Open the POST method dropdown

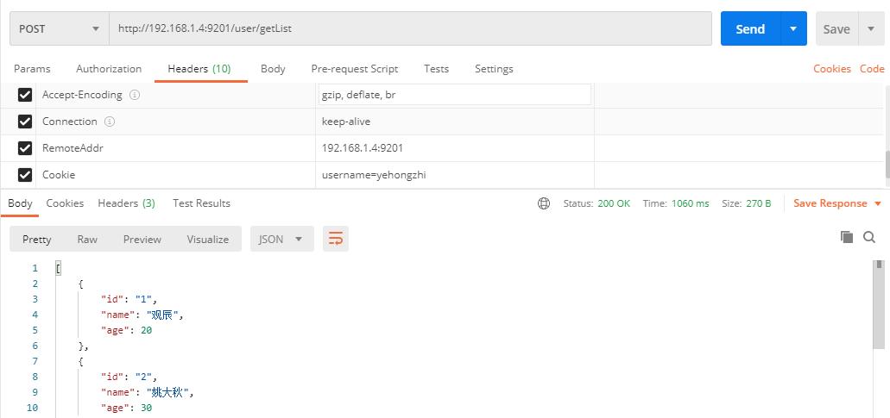60,29
